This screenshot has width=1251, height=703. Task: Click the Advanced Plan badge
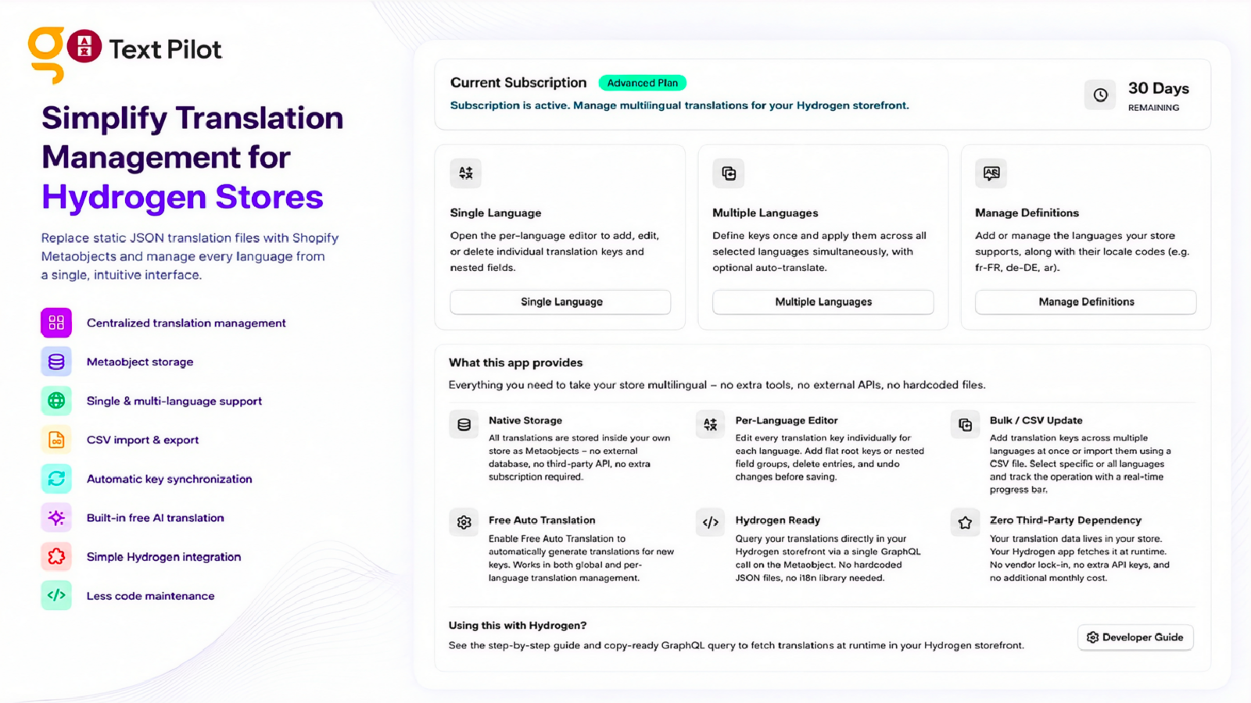pyautogui.click(x=643, y=83)
